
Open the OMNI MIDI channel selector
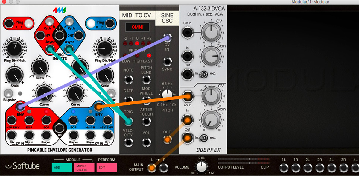(138, 27)
